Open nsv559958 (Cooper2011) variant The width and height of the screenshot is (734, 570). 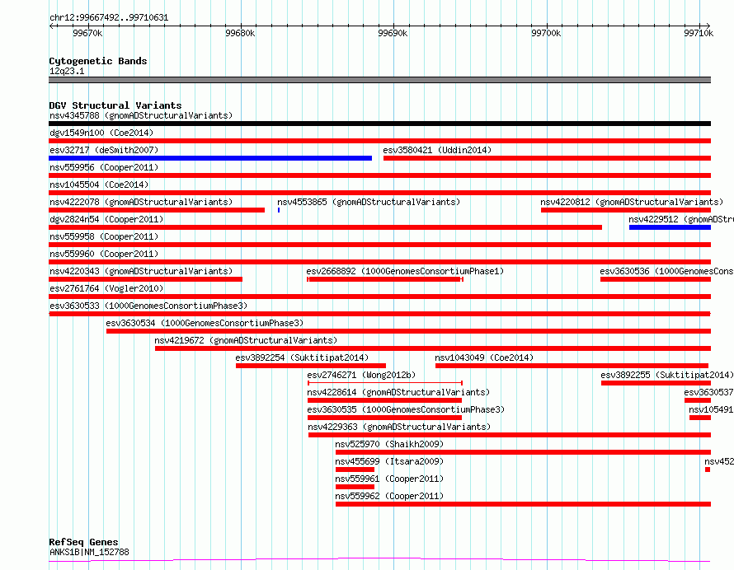[x=104, y=236]
